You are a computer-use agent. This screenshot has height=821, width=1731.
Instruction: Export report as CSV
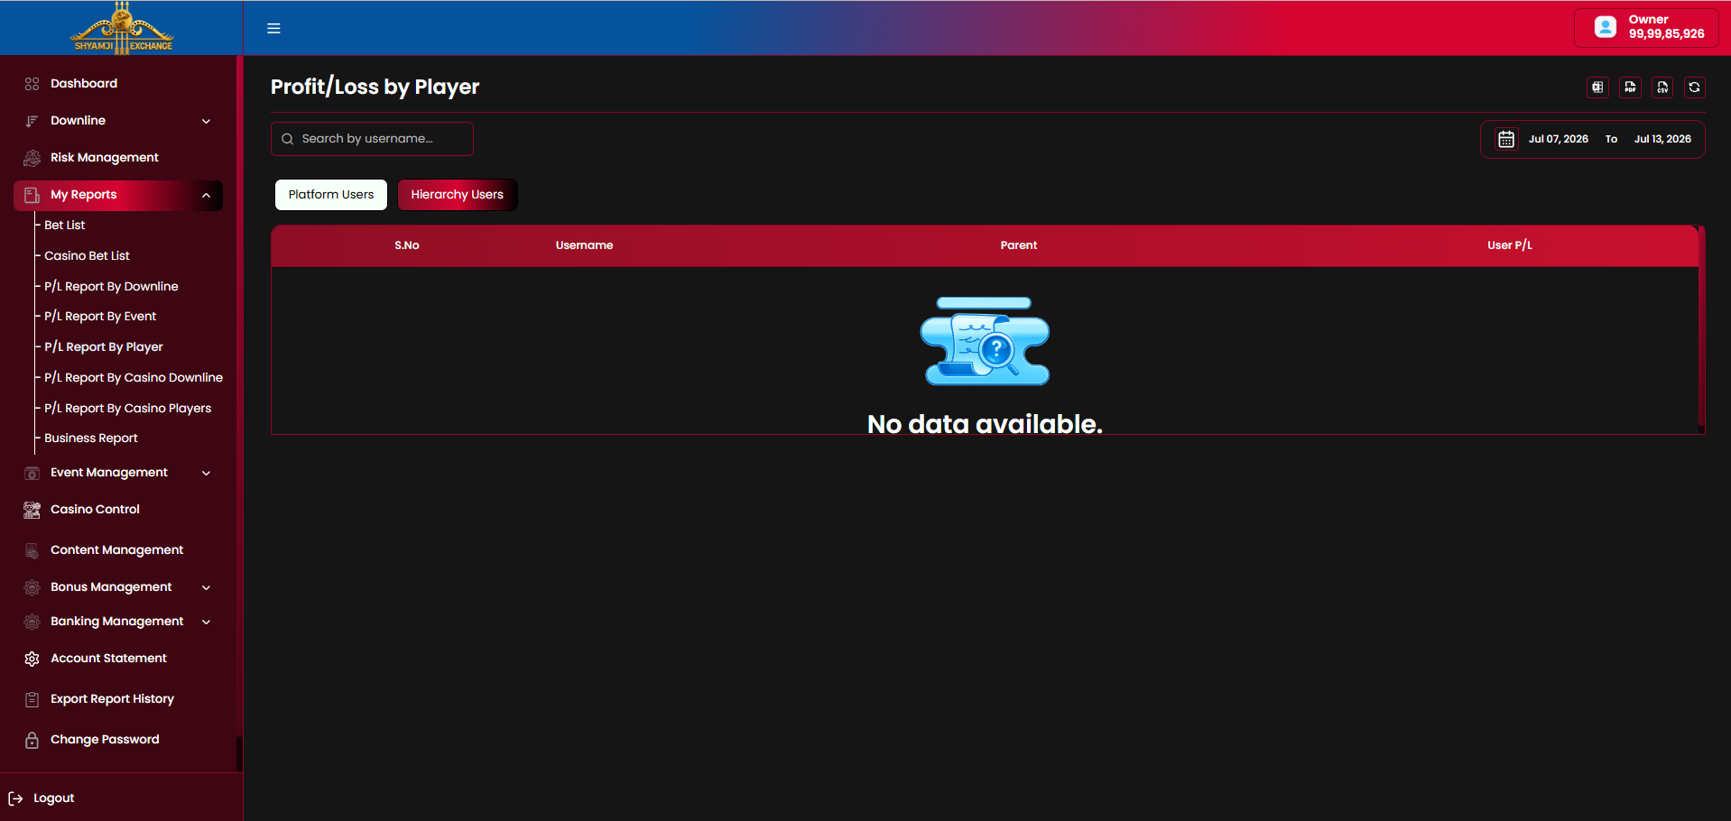[x=1662, y=88]
